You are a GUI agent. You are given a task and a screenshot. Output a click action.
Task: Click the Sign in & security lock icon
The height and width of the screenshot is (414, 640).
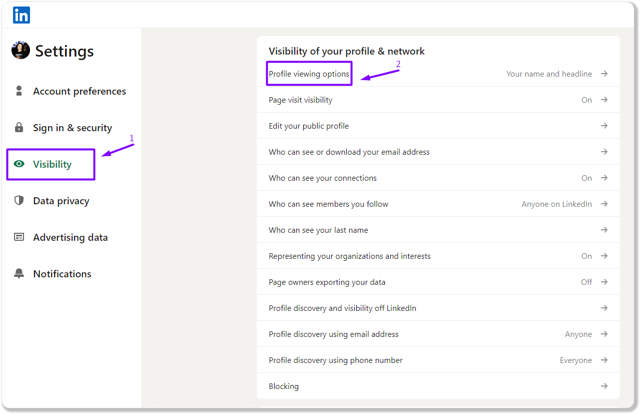pos(19,127)
